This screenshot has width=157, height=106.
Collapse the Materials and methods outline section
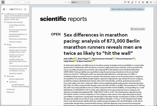[5, 22]
